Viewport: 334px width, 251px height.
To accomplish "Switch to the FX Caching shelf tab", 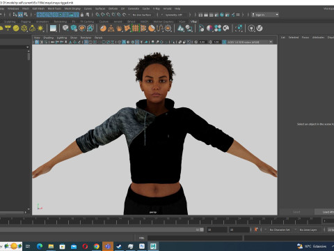I will 87,22.
